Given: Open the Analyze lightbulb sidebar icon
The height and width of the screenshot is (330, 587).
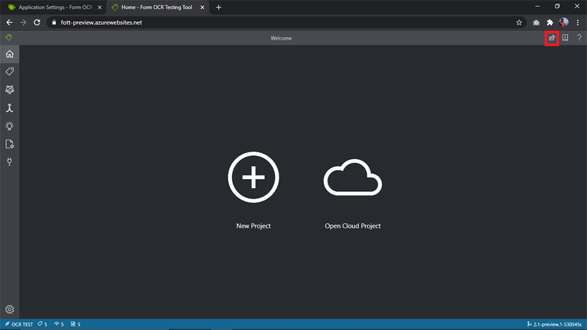Looking at the screenshot, I should (x=9, y=126).
